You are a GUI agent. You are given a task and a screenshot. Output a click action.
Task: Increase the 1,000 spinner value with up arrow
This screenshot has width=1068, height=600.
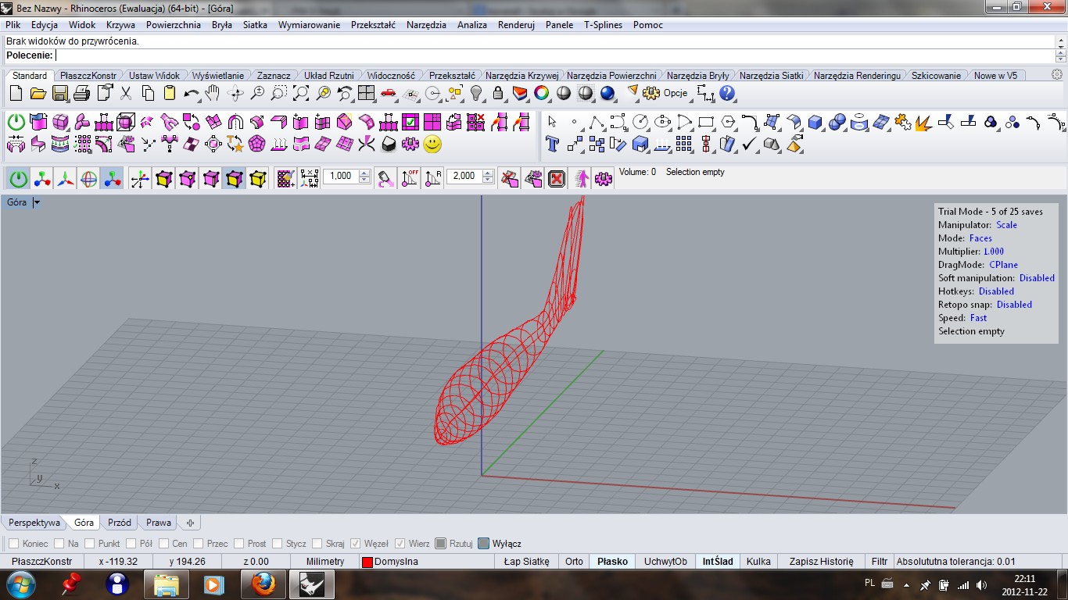(364, 173)
